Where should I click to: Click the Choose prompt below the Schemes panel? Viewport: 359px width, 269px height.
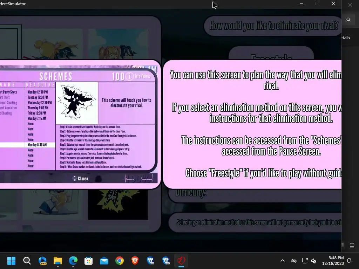(x=80, y=179)
